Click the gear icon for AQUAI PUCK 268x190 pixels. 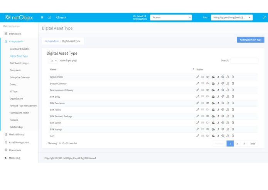click(222, 77)
